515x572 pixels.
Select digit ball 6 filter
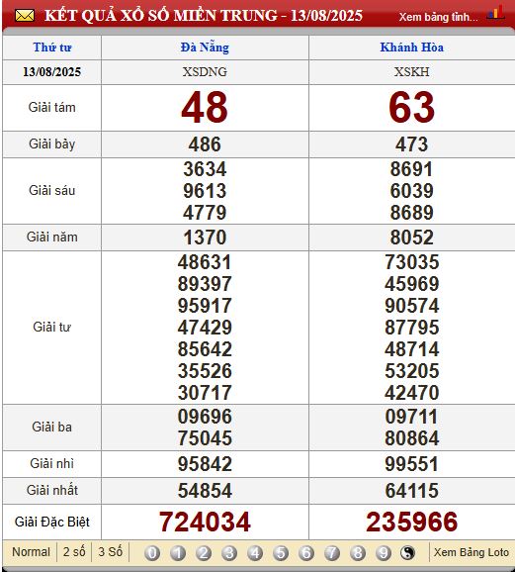coord(306,553)
